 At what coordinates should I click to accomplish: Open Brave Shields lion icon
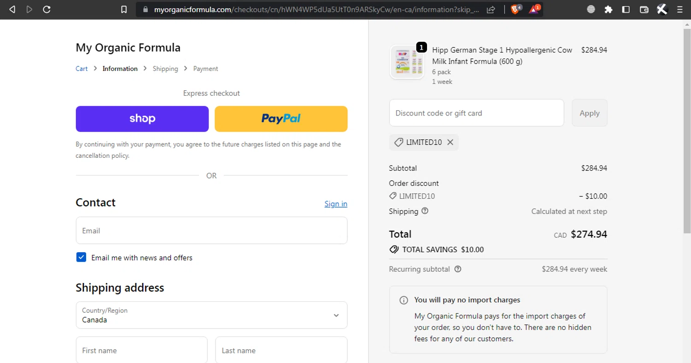[515, 9]
